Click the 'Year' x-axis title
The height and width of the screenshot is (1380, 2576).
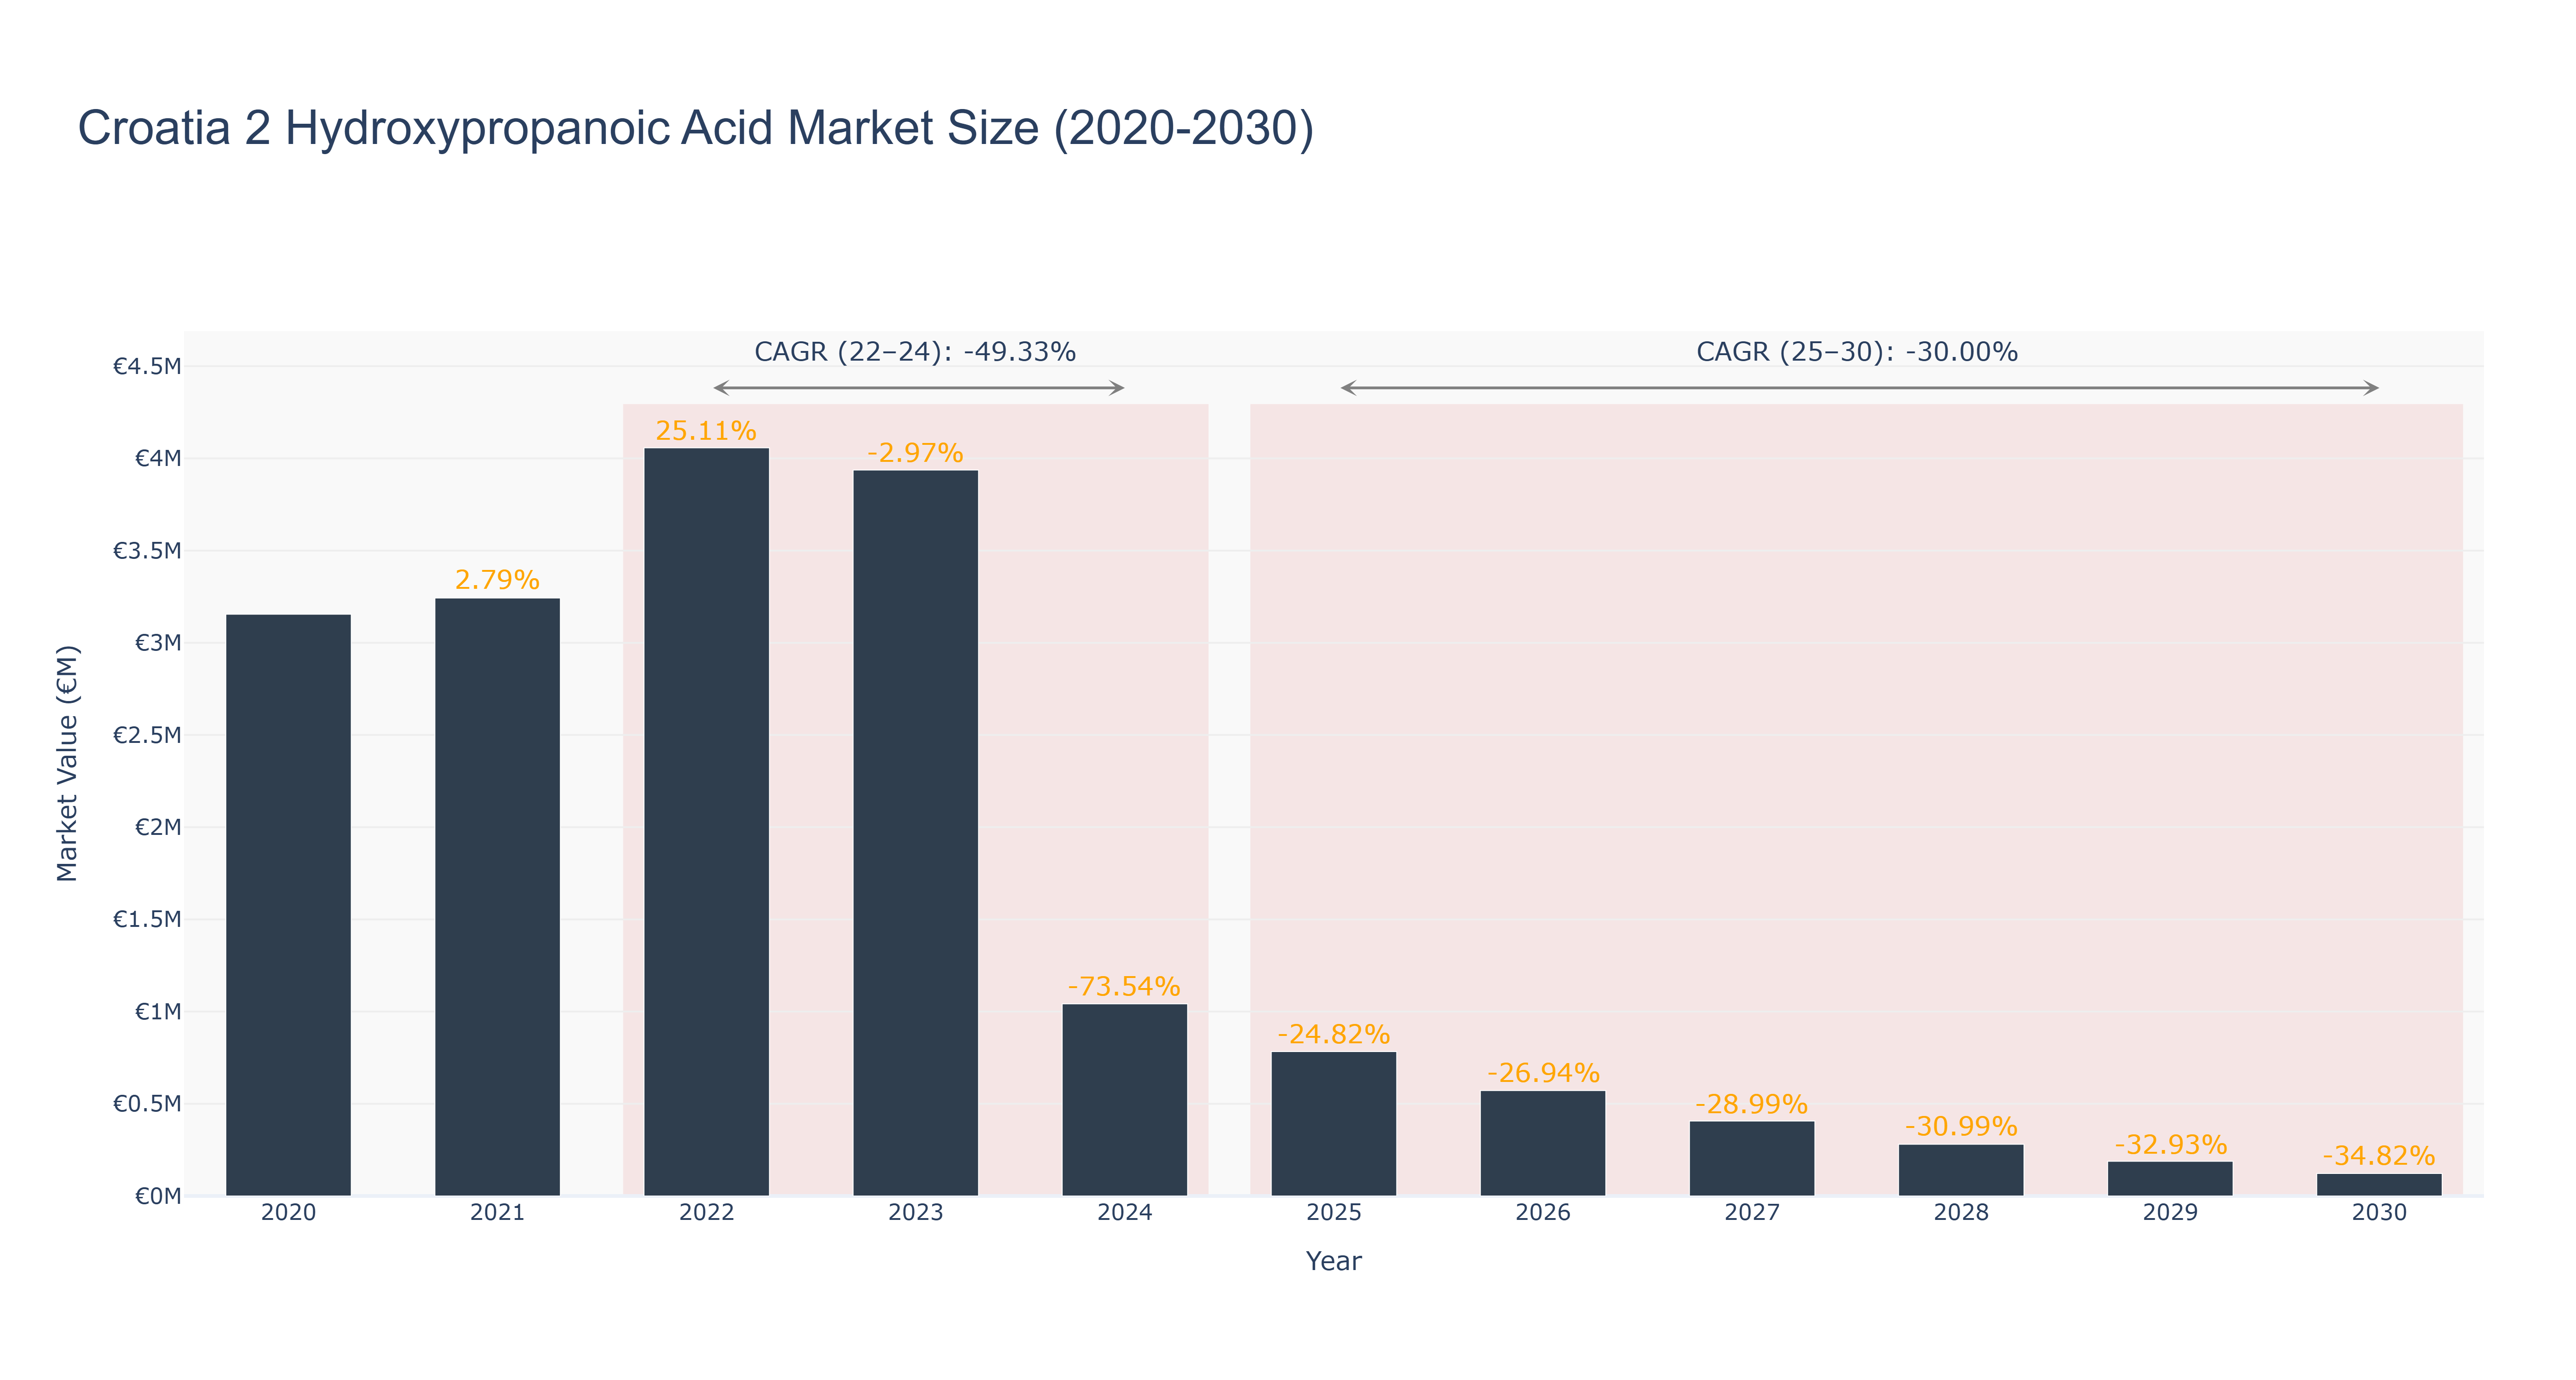pos(1333,1261)
